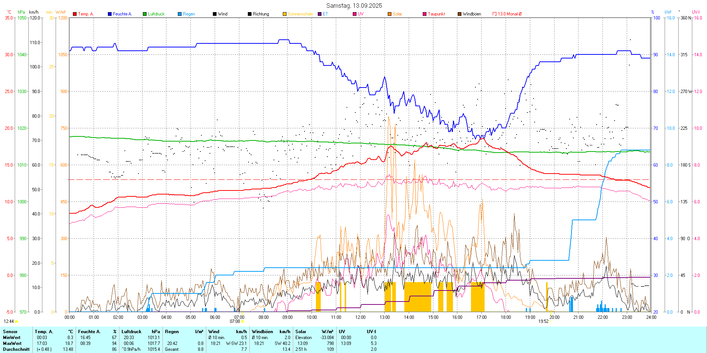Image resolution: width=707 pixels, height=353 pixels.
Task: Click the Durchschnitt row label
Action: pyautogui.click(x=16, y=349)
